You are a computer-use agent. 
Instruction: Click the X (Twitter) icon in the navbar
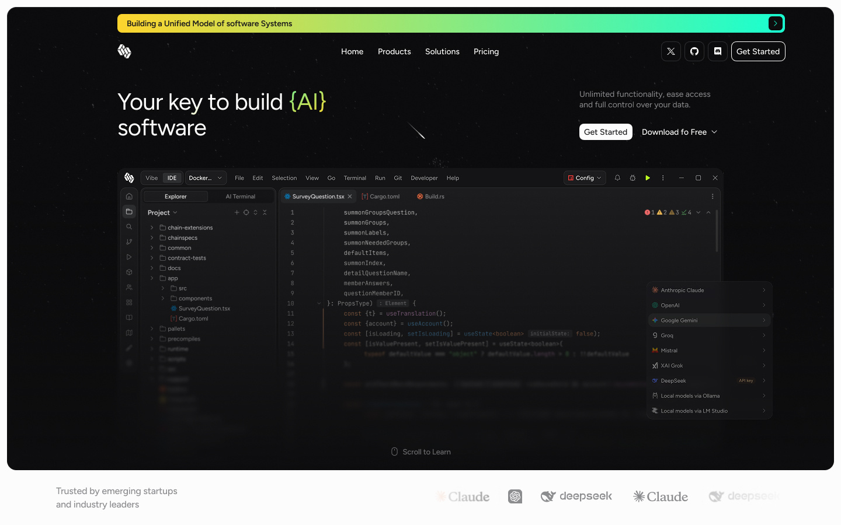click(670, 51)
